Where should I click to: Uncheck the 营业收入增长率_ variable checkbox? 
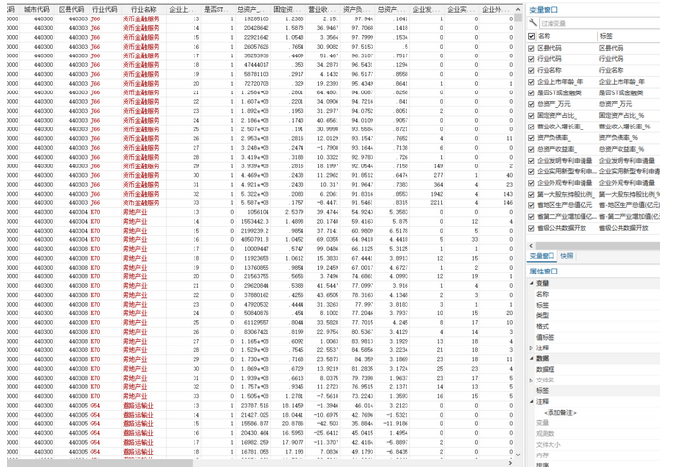pyautogui.click(x=531, y=127)
